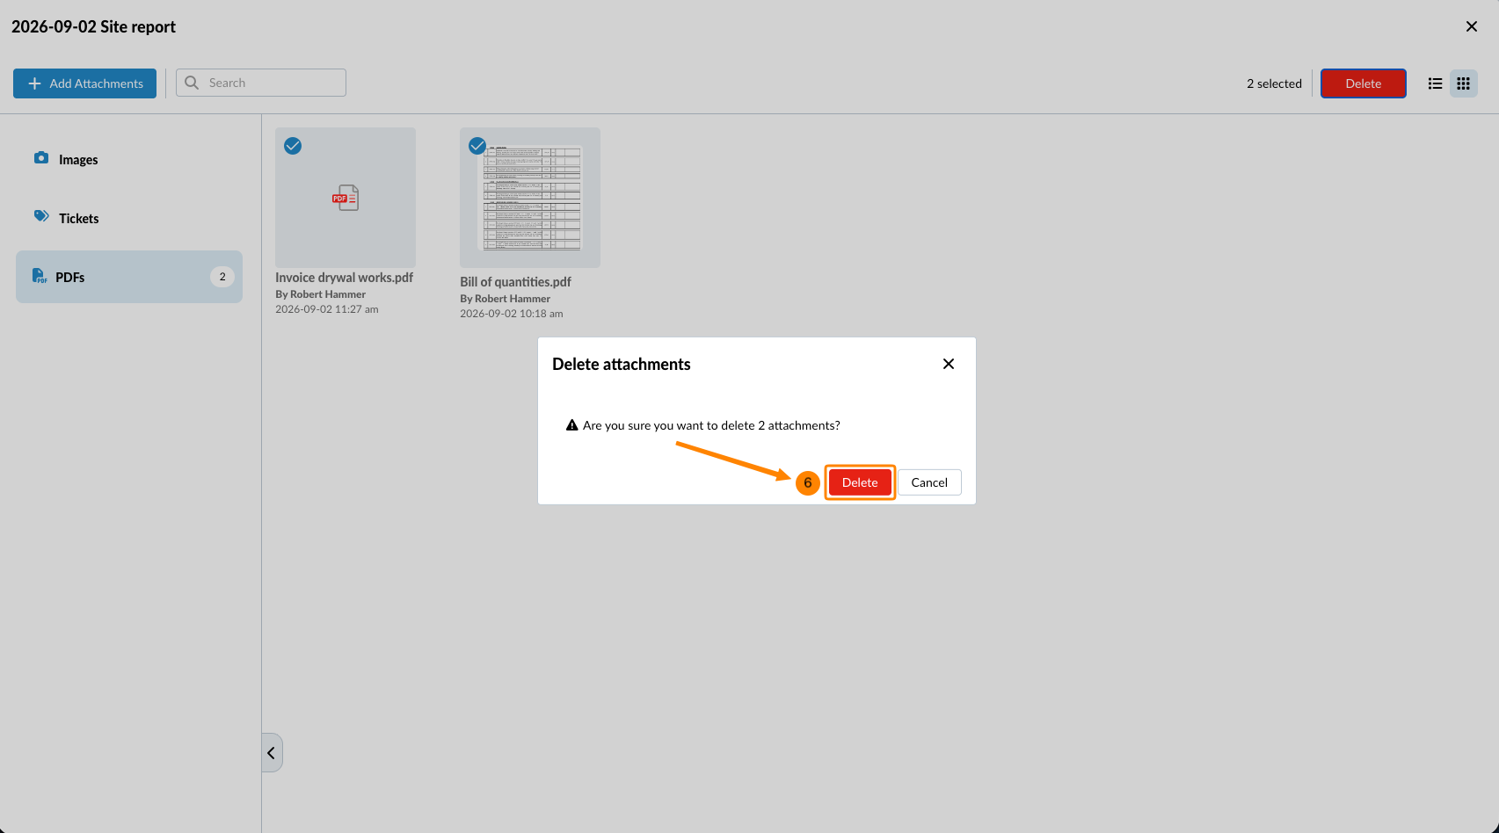Collapse the sidebar with chevron handle
Screen dimensions: 1499x833
(x=272, y=753)
